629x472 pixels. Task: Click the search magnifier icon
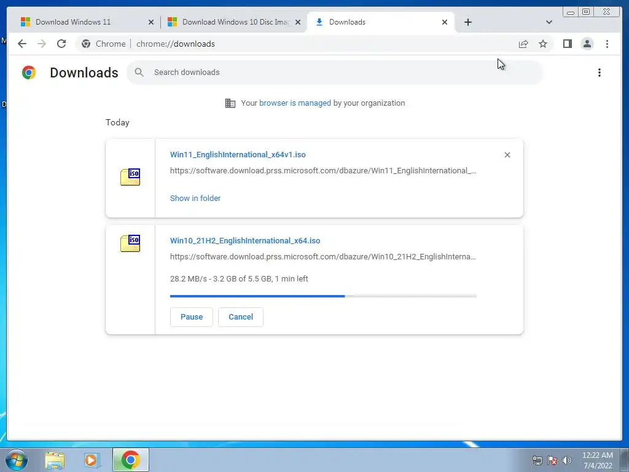139,73
